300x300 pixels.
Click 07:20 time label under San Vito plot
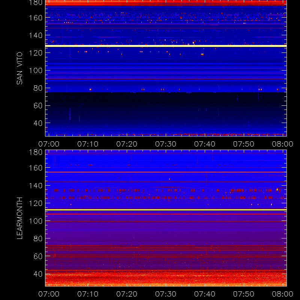tap(127, 144)
